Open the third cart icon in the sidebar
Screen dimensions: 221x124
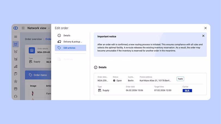pyautogui.click(x=16, y=59)
